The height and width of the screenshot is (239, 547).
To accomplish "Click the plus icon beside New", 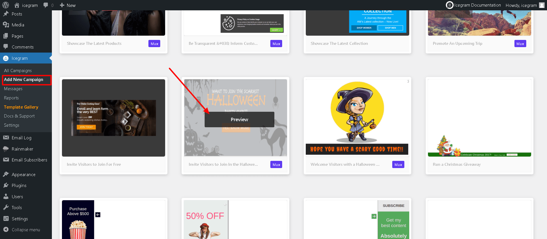I will (x=62, y=5).
